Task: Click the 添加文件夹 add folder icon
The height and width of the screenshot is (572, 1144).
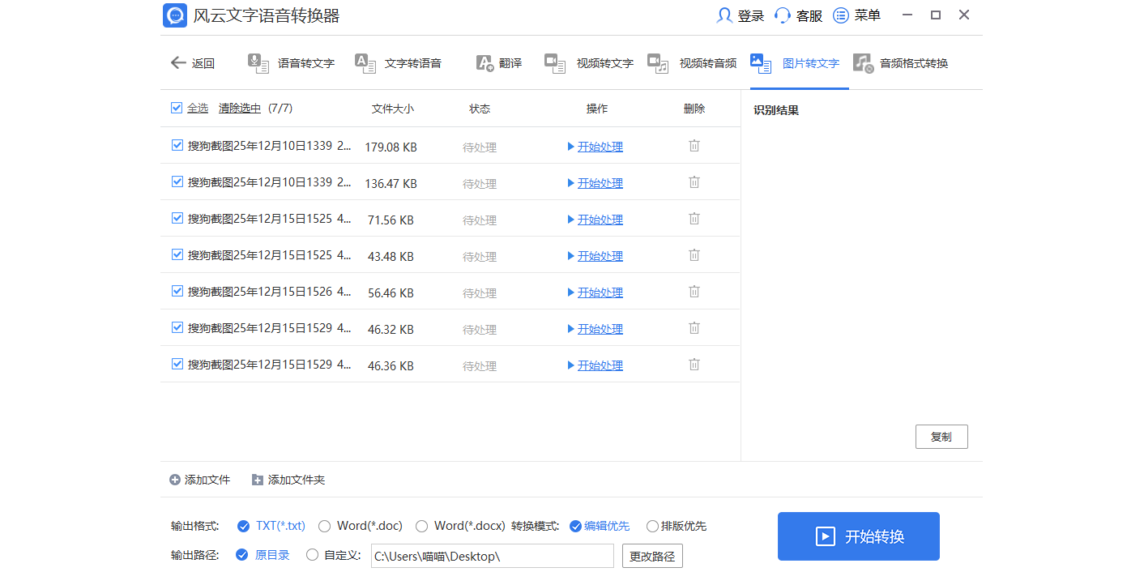Action: [258, 479]
